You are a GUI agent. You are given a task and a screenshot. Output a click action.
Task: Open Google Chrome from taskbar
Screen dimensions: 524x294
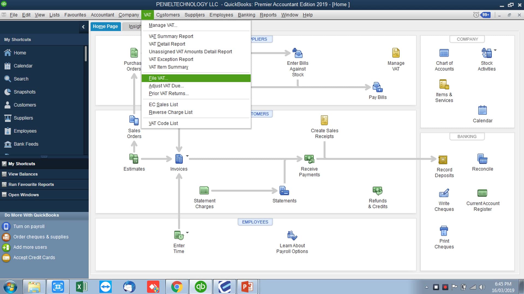[x=177, y=287]
